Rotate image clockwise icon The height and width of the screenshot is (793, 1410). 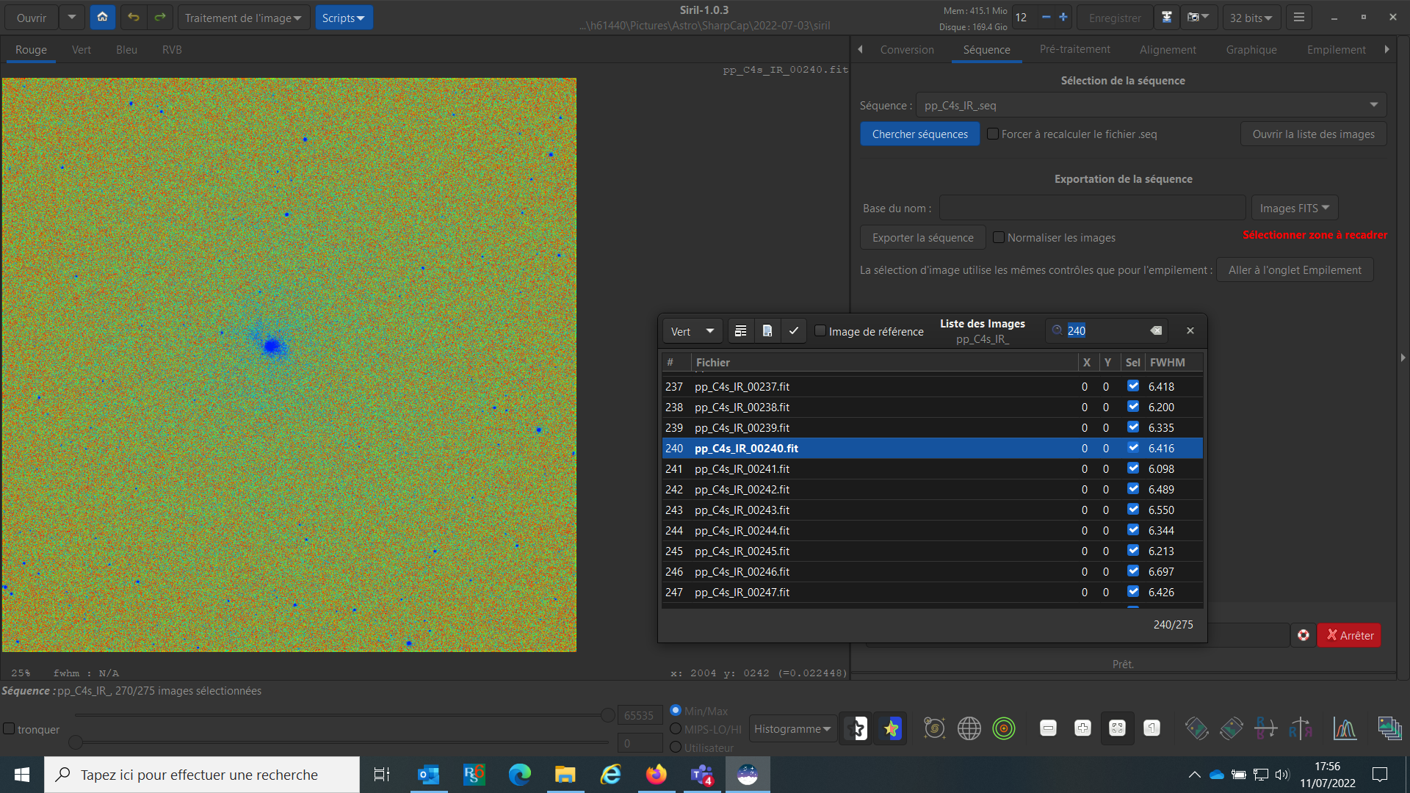[x=1232, y=728]
